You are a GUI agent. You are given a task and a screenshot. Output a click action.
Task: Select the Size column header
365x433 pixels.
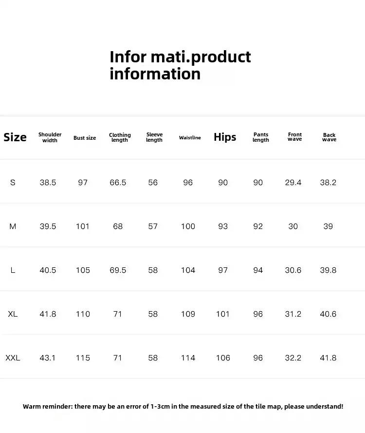point(15,137)
